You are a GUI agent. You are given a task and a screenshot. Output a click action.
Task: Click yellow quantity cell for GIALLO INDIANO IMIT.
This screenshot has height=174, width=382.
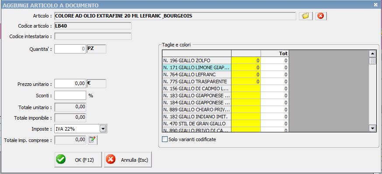pyautogui.click(x=246, y=117)
